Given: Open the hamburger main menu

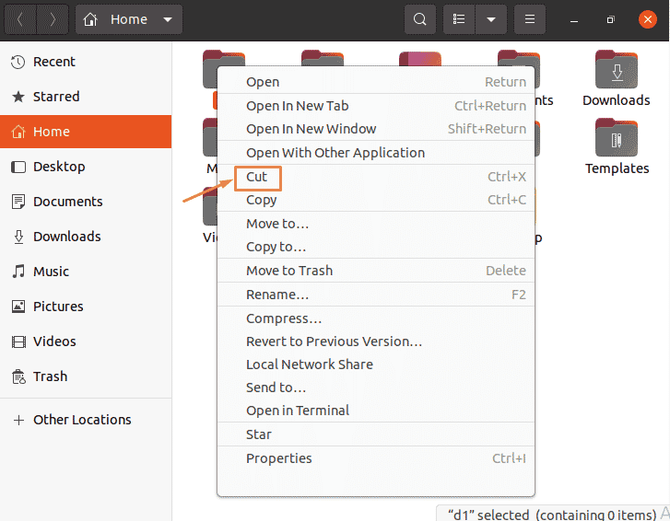Looking at the screenshot, I should 530,19.
